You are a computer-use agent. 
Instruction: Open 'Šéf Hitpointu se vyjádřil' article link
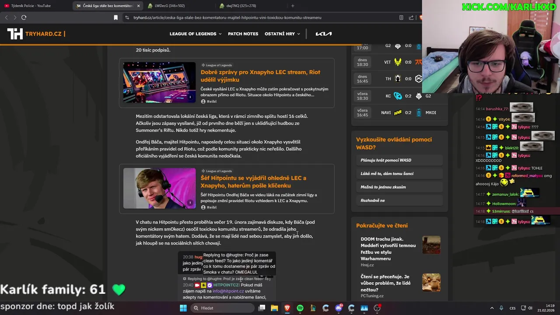click(253, 182)
